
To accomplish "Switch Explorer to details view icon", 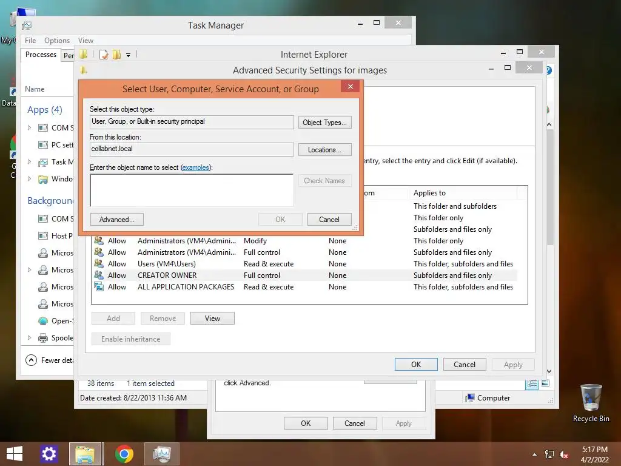I will click(532, 383).
